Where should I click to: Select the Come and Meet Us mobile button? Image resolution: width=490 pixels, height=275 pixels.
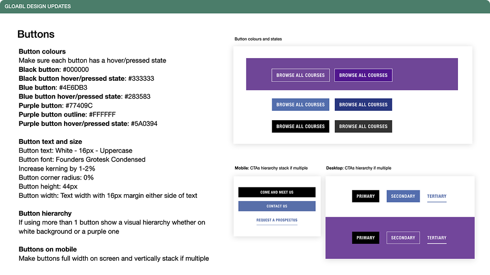pyautogui.click(x=277, y=192)
